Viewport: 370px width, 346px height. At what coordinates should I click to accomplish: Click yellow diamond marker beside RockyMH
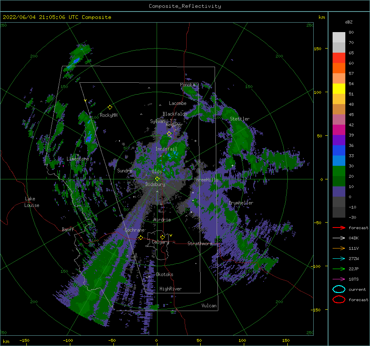click(110, 107)
